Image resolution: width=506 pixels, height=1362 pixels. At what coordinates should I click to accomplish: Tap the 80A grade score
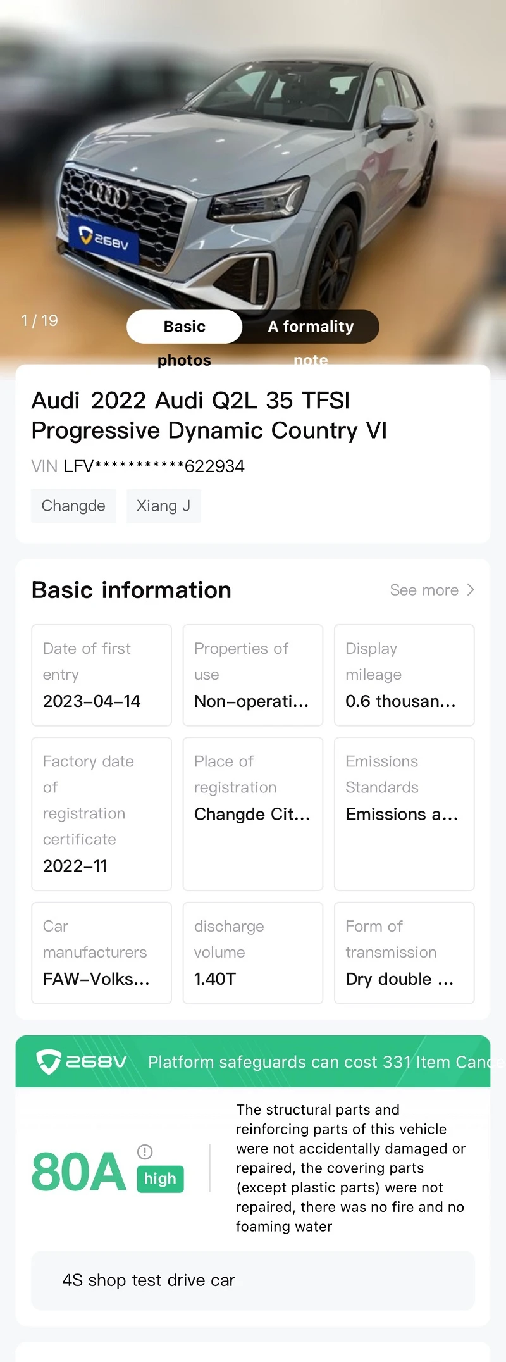[79, 1172]
